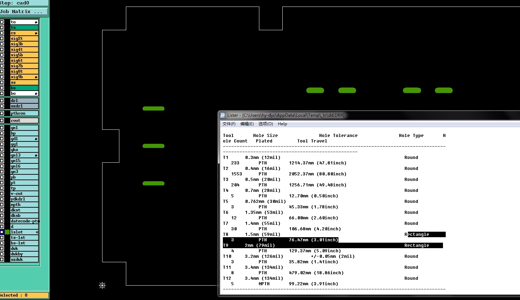
Task: Click the 'Selected : 0' status field
Action: (x=24, y=295)
